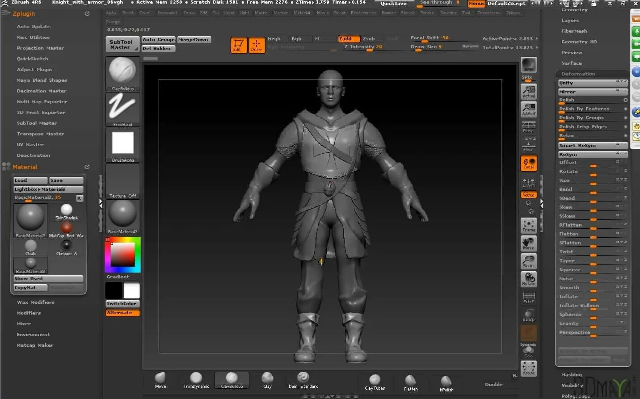Click the Smart ReSym button

(593, 146)
